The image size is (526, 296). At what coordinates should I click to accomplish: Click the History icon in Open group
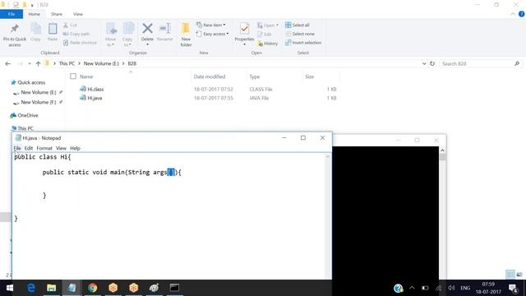click(261, 44)
